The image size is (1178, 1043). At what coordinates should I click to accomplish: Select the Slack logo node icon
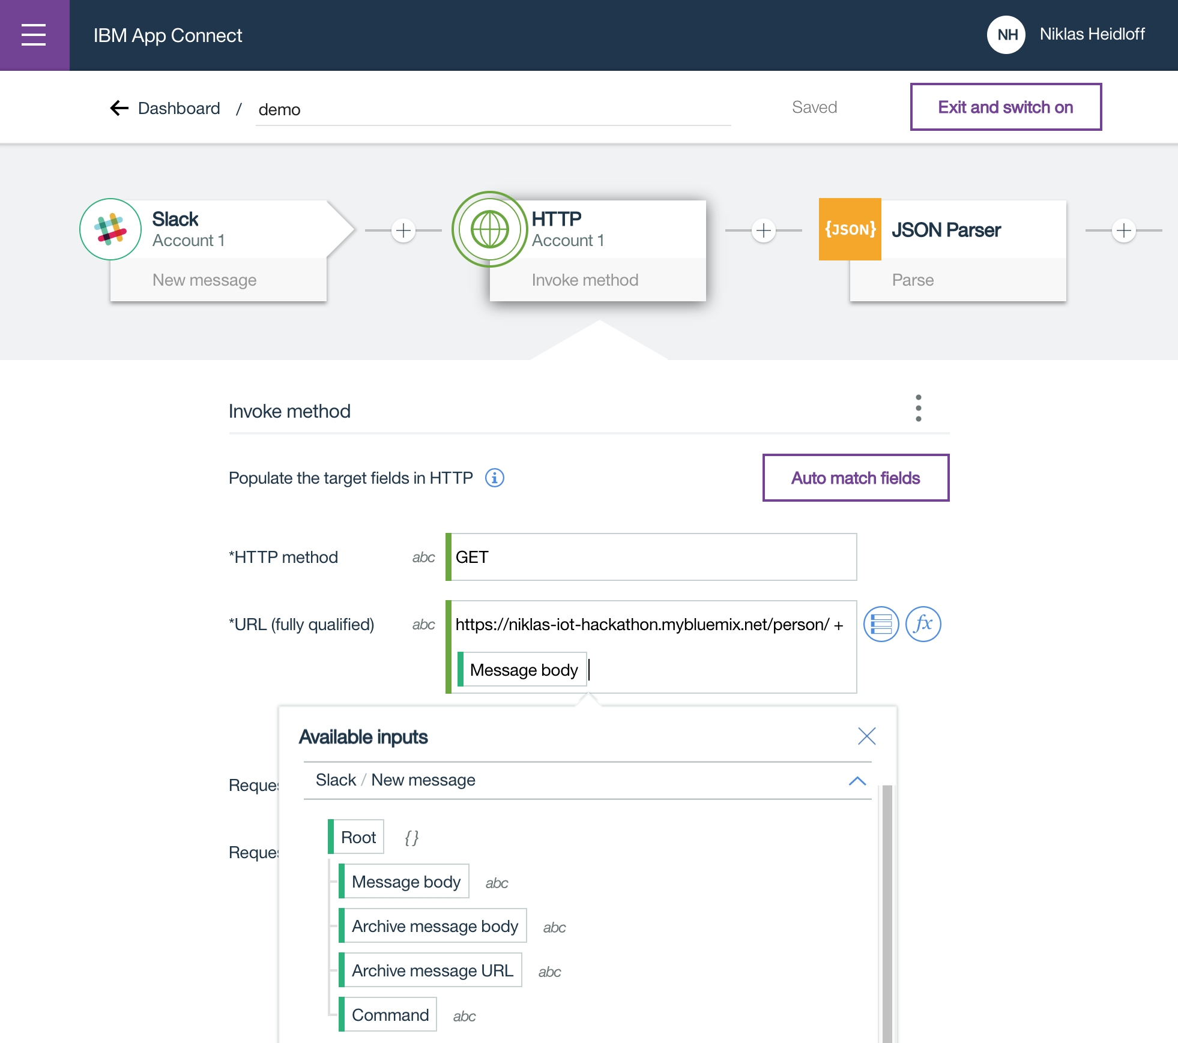(x=110, y=229)
